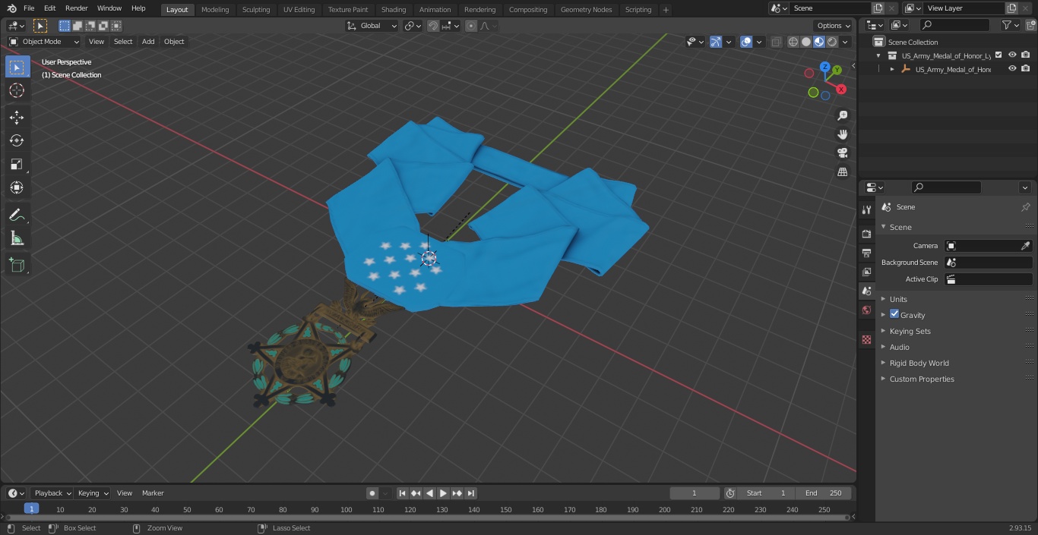Viewport: 1038px width, 535px height.
Task: Click the zoom viewport gizmo icon
Action: (x=842, y=115)
